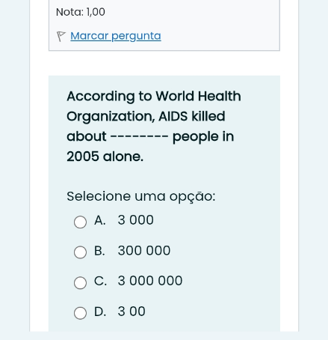The image size is (328, 340).
Task: Open the Marcar pergunta link
Action: pos(116,36)
